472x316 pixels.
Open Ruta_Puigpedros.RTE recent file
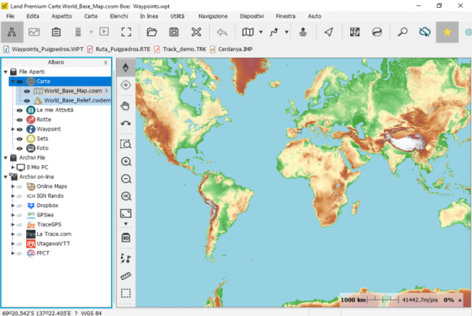(119, 49)
